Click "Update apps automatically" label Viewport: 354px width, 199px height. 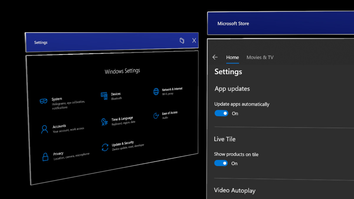point(242,104)
